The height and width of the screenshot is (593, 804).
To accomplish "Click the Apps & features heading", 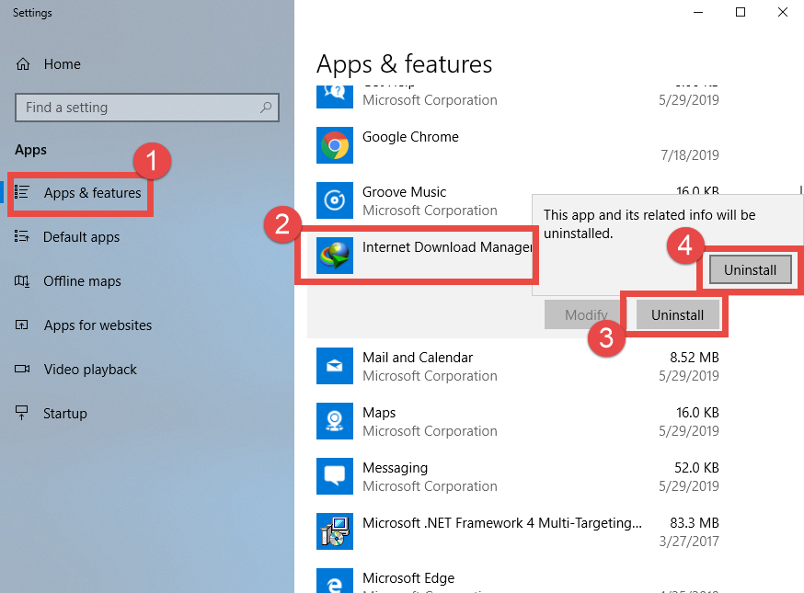I will [404, 65].
